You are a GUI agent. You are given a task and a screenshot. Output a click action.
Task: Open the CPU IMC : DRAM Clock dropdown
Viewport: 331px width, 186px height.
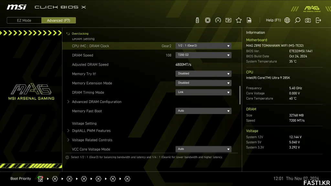click(203, 46)
